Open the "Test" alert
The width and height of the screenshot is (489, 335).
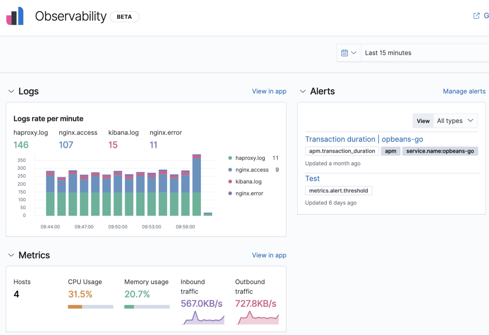click(x=312, y=178)
